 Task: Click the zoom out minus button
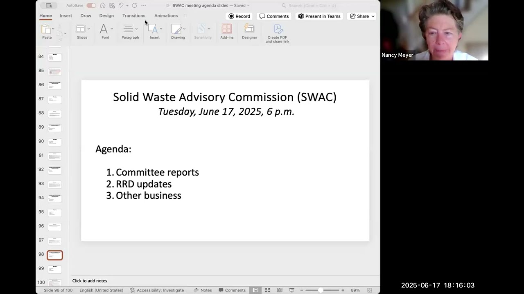(302, 290)
